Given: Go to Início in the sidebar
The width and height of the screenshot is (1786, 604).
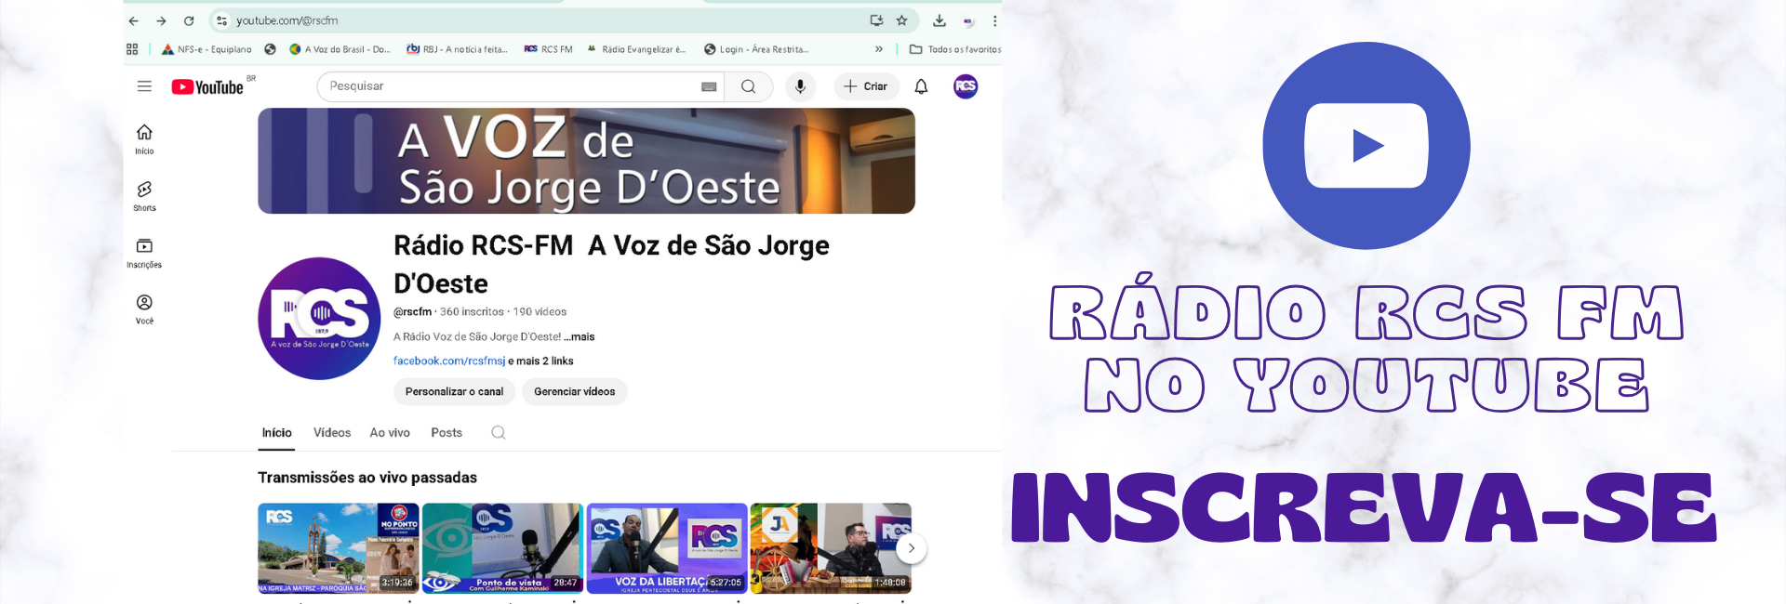Looking at the screenshot, I should point(144,138).
